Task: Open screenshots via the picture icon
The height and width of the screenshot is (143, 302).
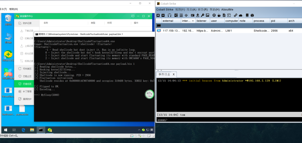Action: click(207, 15)
